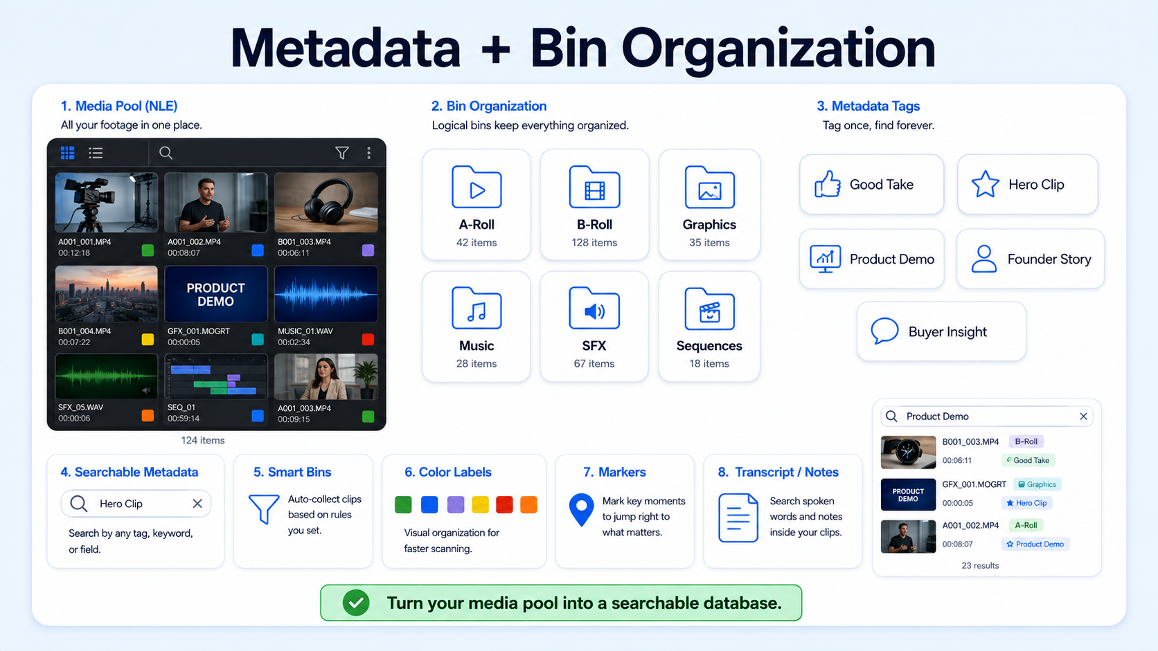This screenshot has height=651, width=1158.
Task: Open the B-Roll bin folder
Action: (x=594, y=205)
